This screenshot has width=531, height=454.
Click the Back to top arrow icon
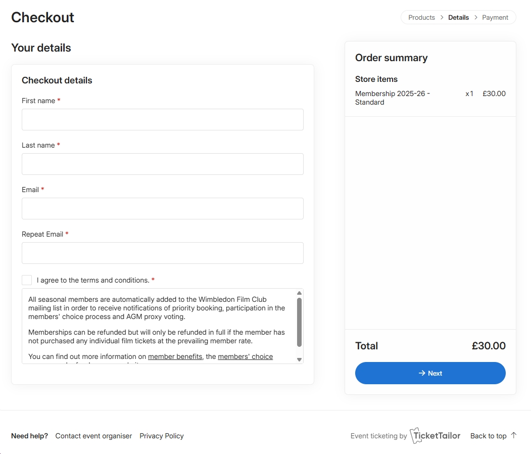click(x=514, y=435)
